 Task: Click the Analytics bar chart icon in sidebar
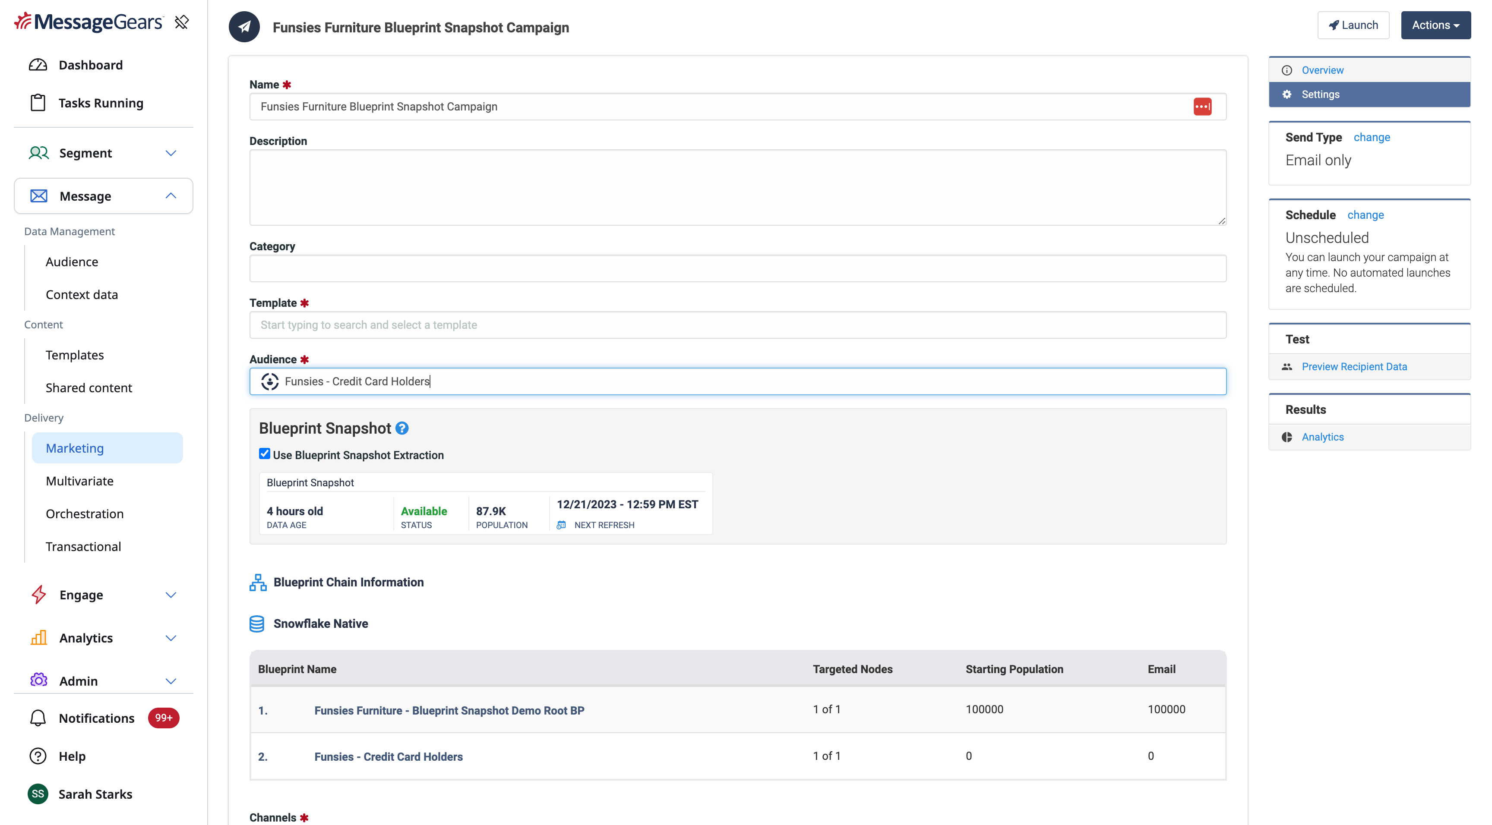tap(39, 638)
